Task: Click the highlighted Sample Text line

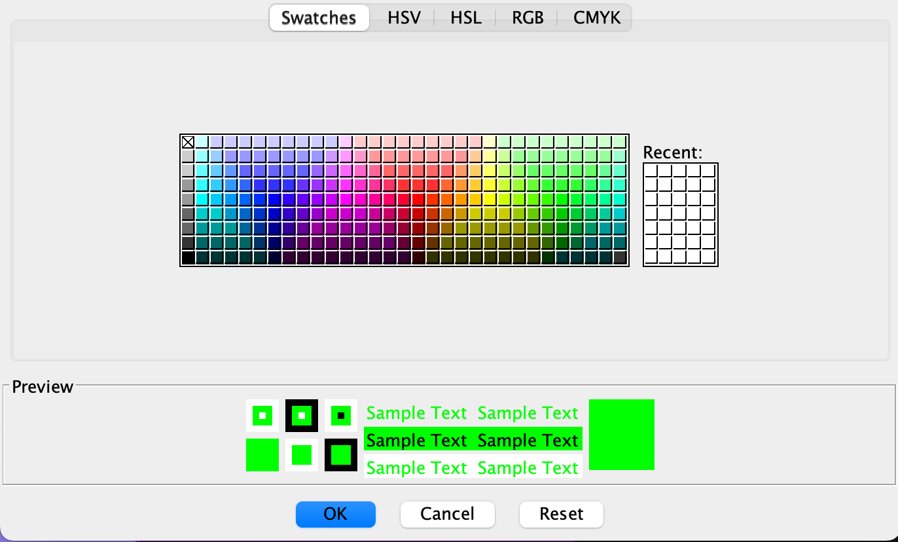Action: click(x=473, y=440)
